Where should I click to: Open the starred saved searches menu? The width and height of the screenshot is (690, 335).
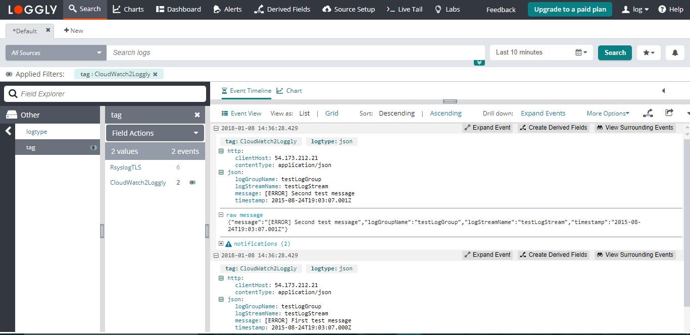[x=649, y=52]
